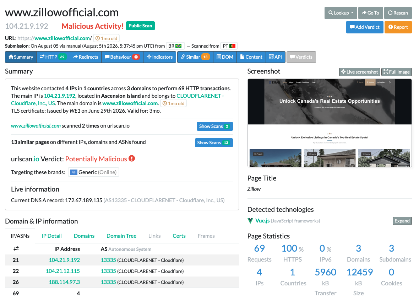
Task: Click Show Scans 13 button
Action: pyautogui.click(x=214, y=143)
